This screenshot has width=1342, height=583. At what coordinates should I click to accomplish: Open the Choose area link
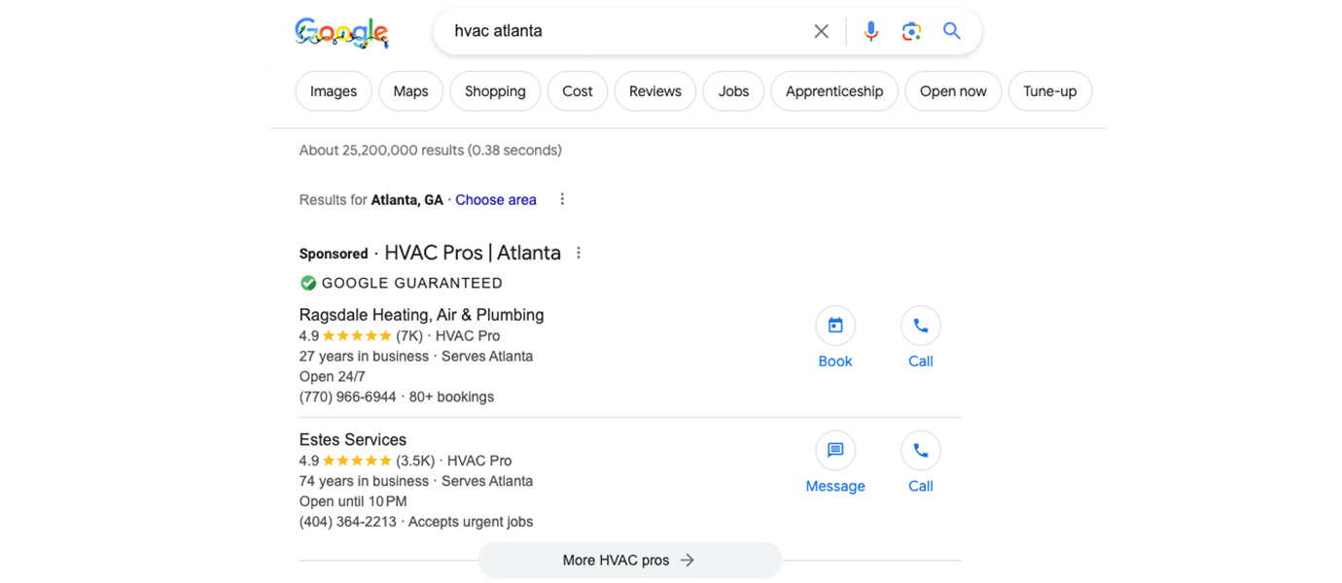tap(496, 199)
